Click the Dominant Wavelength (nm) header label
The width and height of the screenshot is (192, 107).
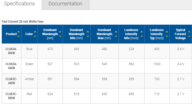pyautogui.click(x=50, y=34)
